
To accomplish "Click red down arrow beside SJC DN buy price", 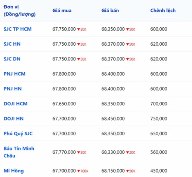I will point(78,59).
